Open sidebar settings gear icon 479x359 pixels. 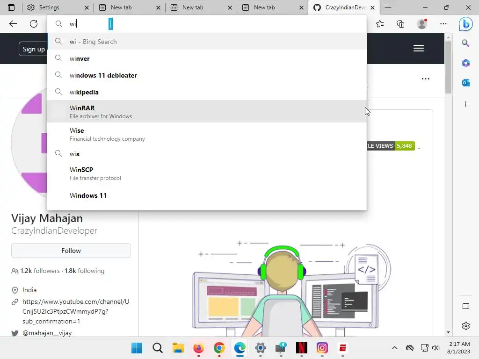pos(465,326)
